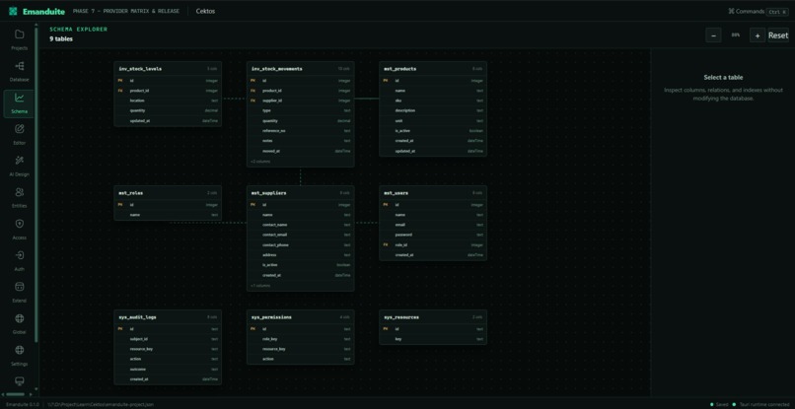The image size is (795, 409).
Task: Zoom in with the plus button
Action: click(x=758, y=35)
